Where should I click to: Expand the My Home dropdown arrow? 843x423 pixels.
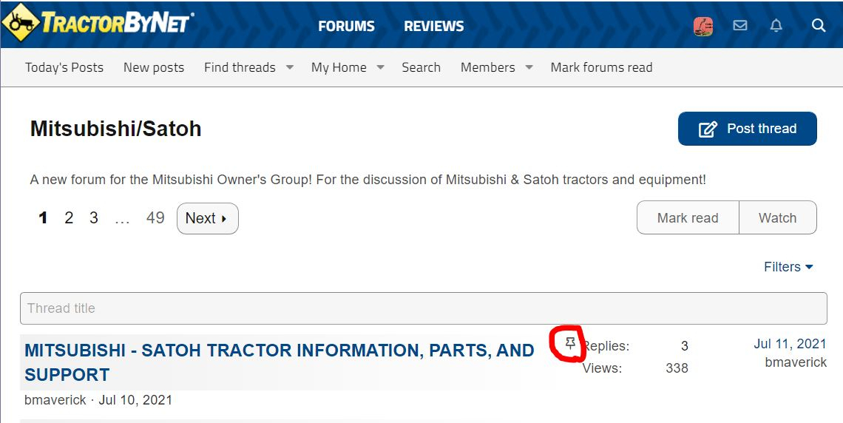[x=380, y=67]
